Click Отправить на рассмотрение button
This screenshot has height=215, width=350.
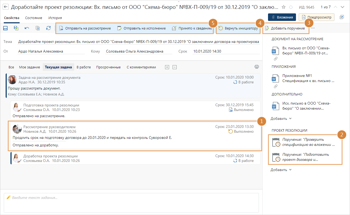(x=85, y=28)
